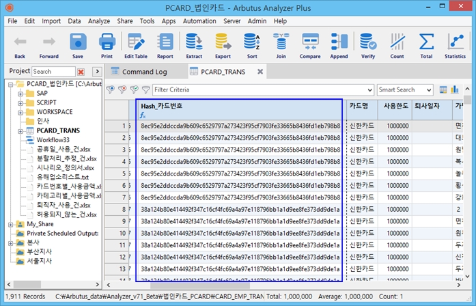
Task: Select row number 8 header
Action: tap(117, 210)
